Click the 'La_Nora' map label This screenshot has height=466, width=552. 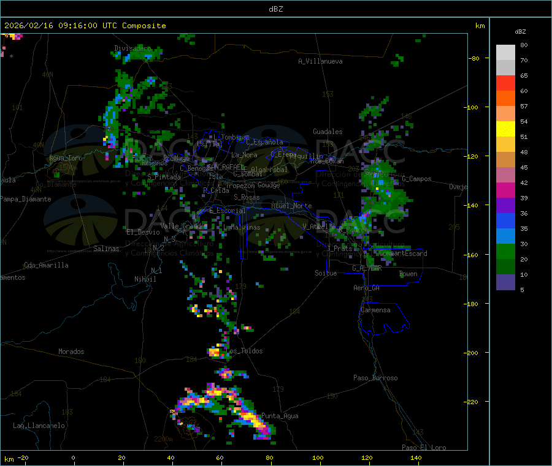(x=244, y=155)
